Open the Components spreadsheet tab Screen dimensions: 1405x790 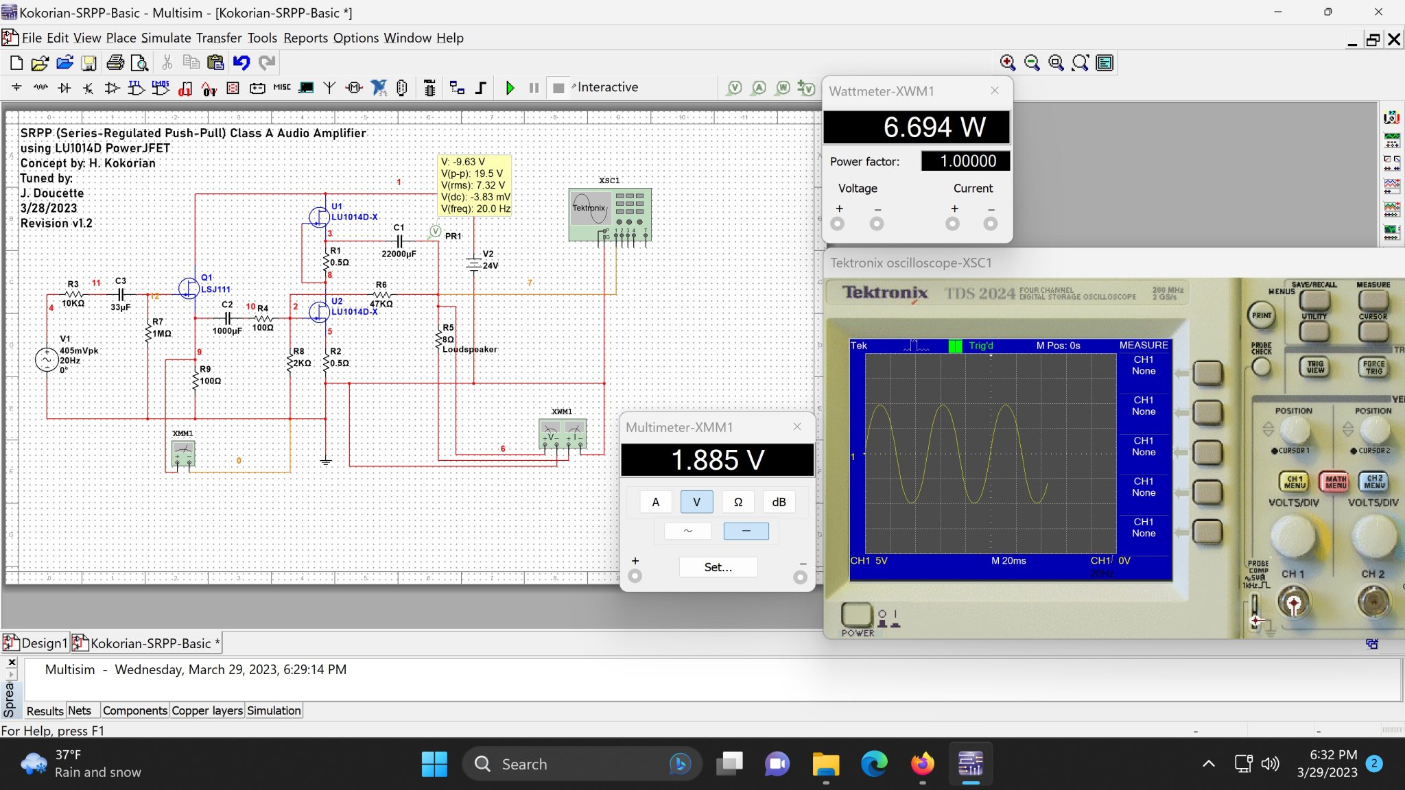tap(134, 710)
